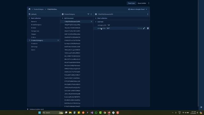Open the Users collection
The image size is (204, 115).
[x=33, y=50]
